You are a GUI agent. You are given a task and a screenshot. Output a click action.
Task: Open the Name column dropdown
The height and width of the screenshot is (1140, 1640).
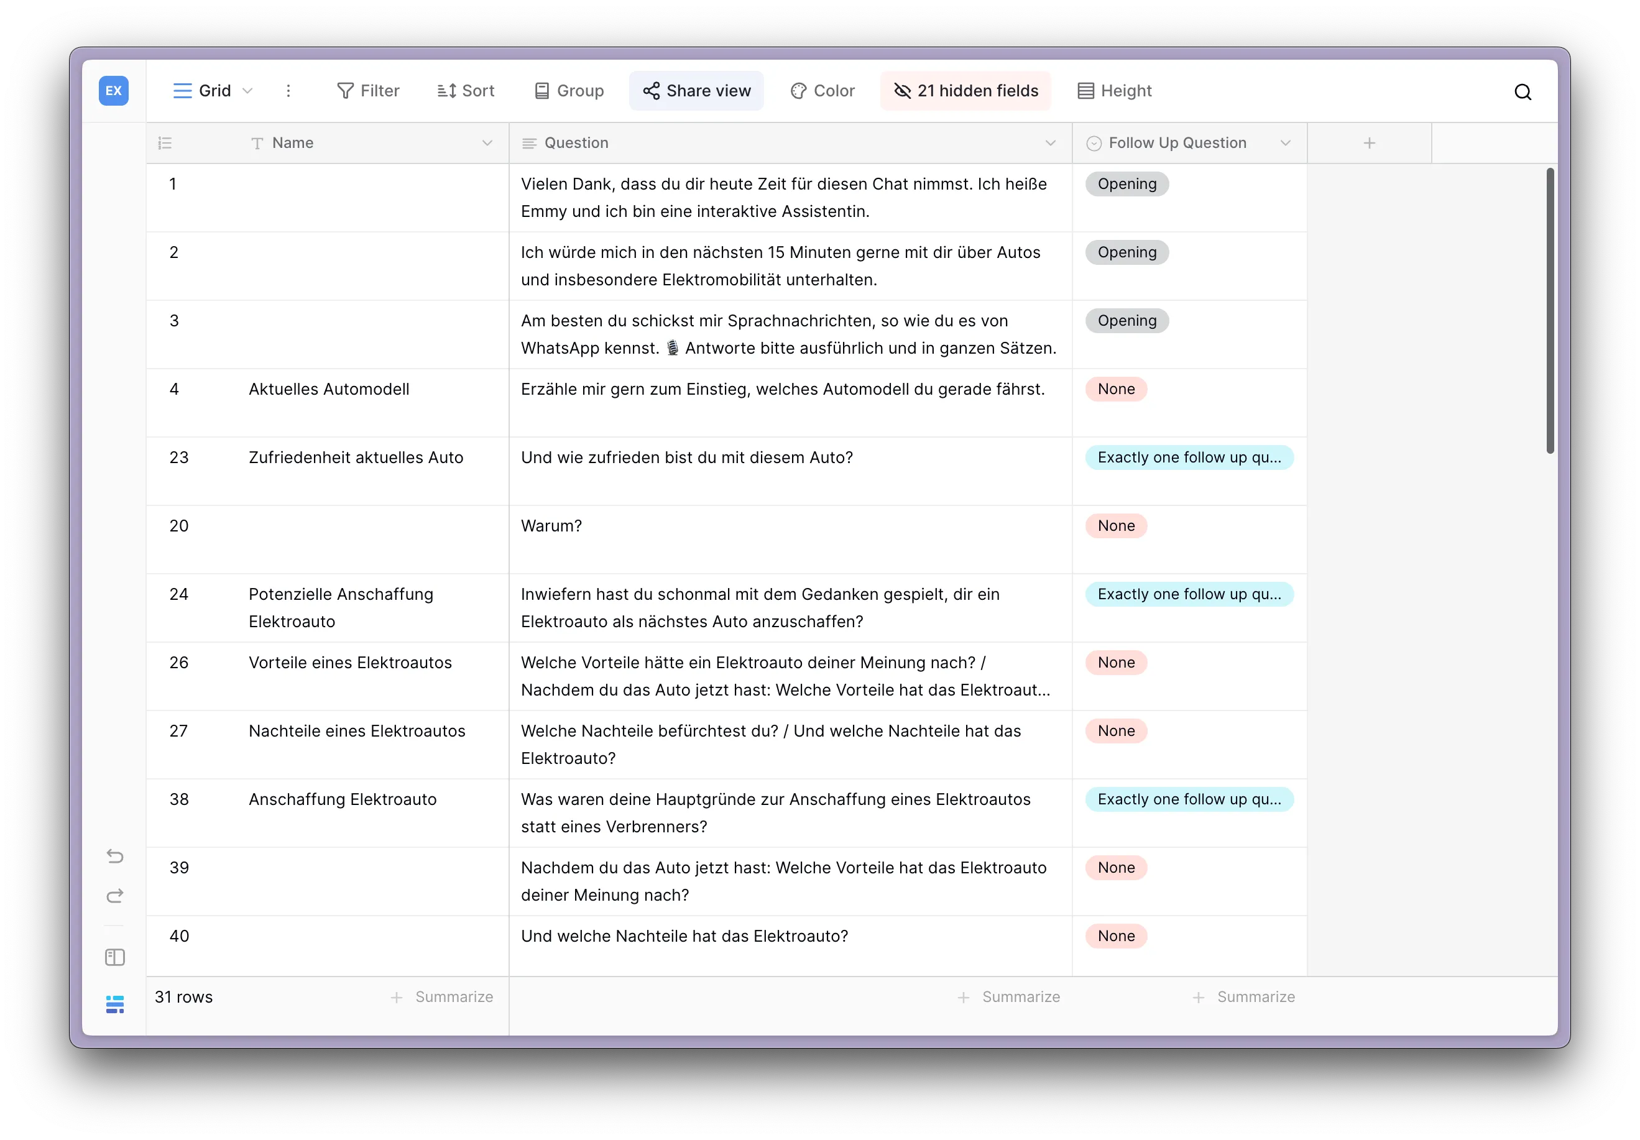point(488,143)
